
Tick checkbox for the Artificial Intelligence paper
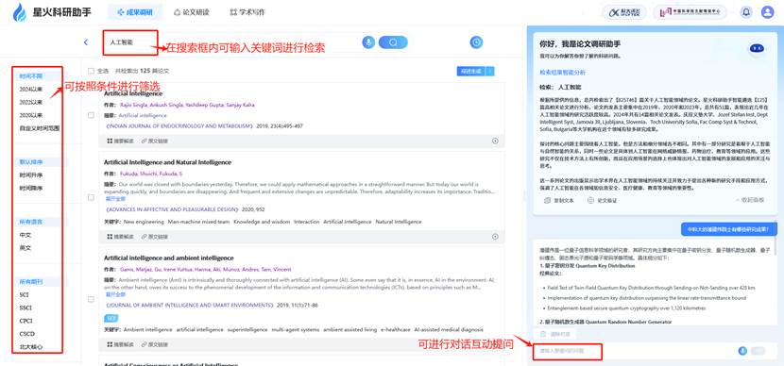(x=91, y=115)
